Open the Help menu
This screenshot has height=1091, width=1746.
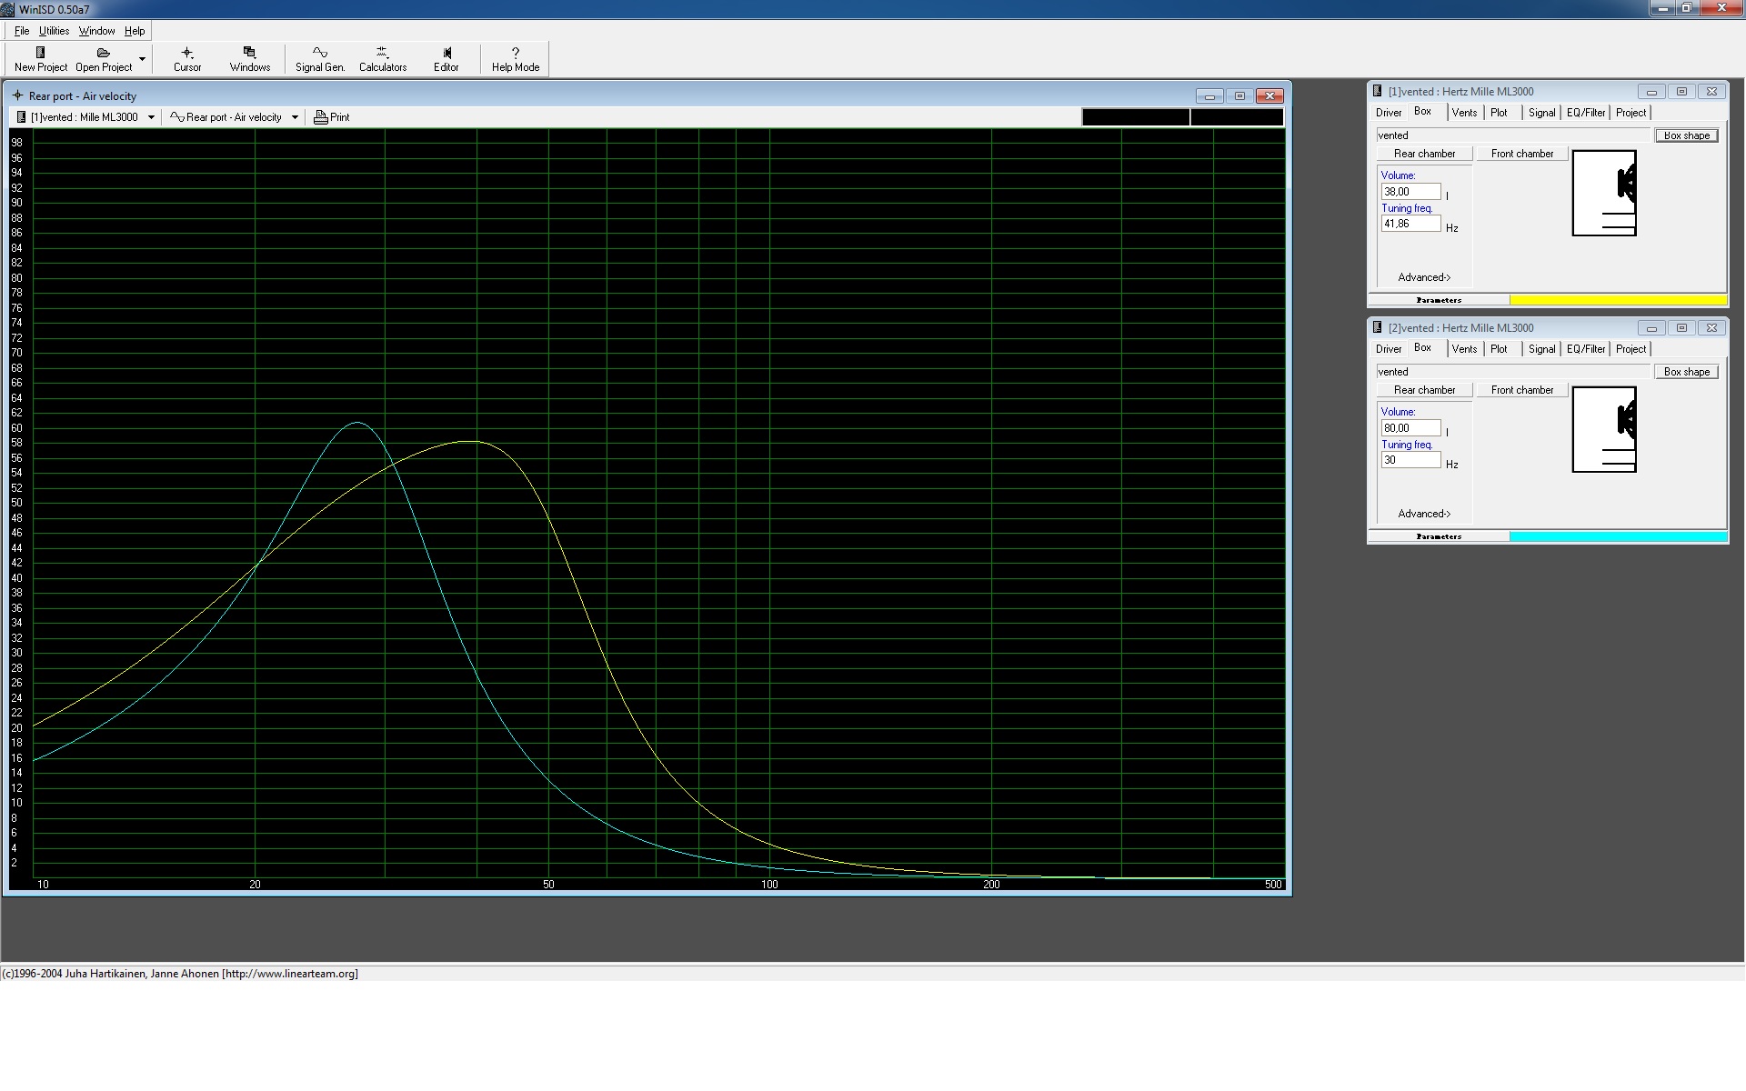[x=135, y=31]
